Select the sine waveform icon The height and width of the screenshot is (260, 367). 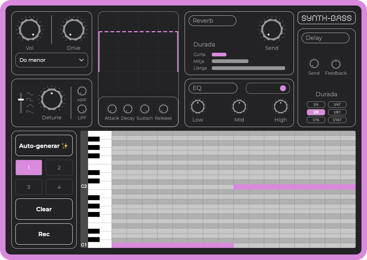tap(30, 94)
